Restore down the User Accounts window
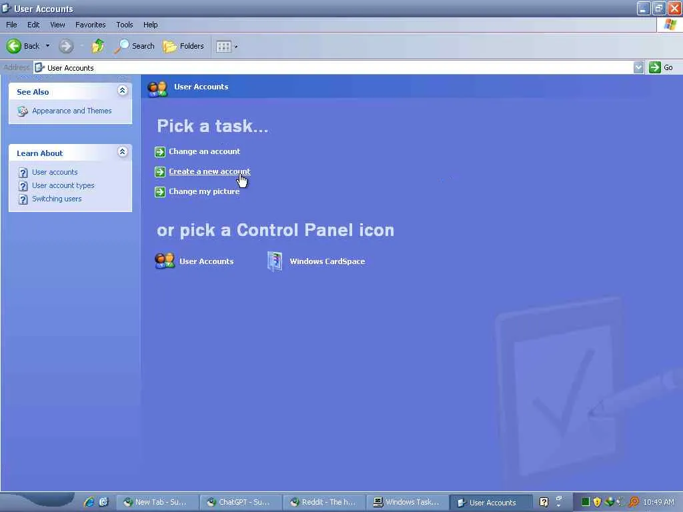Screen dimensions: 683x512 pos(658,8)
